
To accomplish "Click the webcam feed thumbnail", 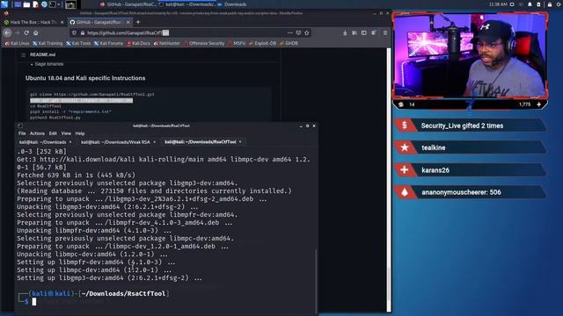I will click(x=470, y=55).
